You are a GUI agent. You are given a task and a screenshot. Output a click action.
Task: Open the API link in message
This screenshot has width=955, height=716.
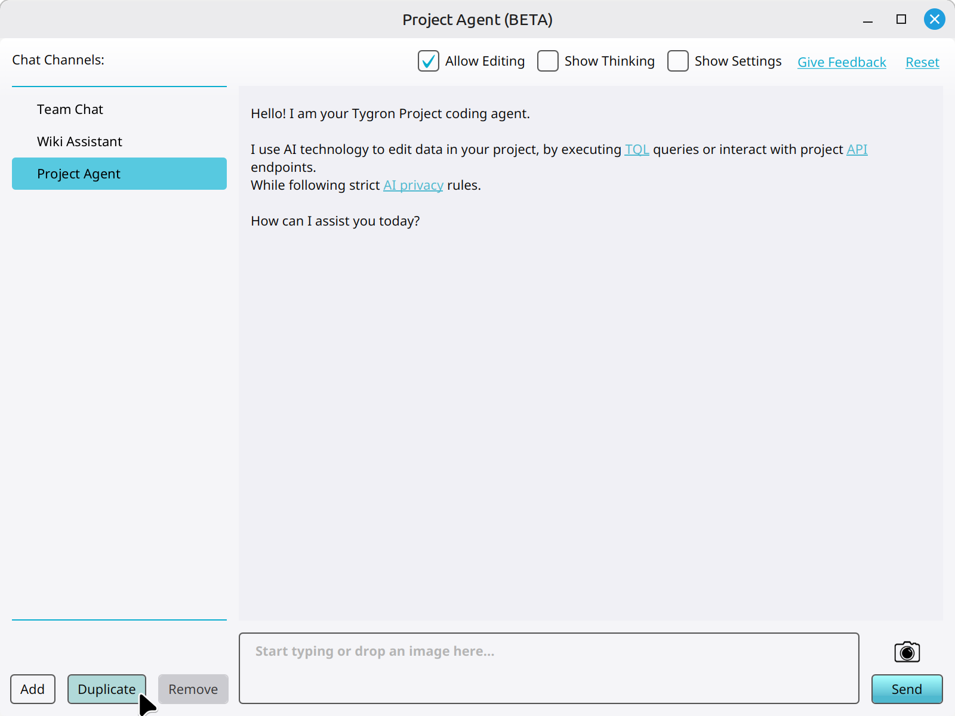pyautogui.click(x=857, y=149)
